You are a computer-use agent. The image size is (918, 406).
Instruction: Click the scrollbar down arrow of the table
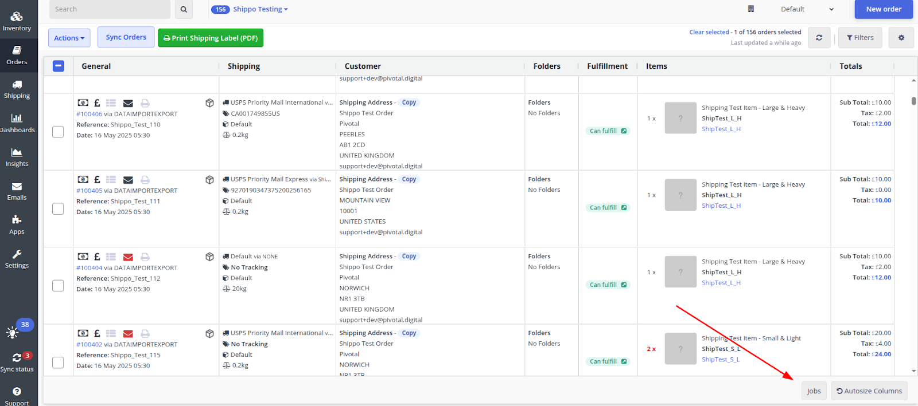coord(913,371)
